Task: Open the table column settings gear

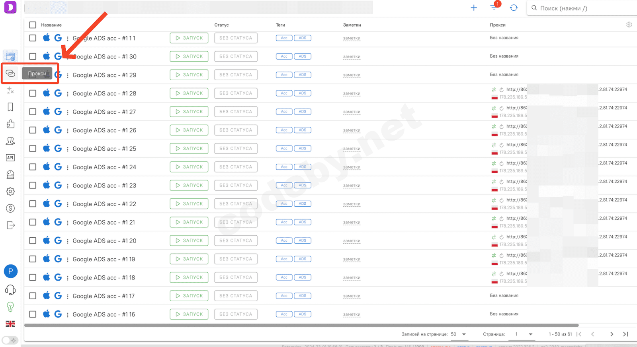Action: (629, 25)
